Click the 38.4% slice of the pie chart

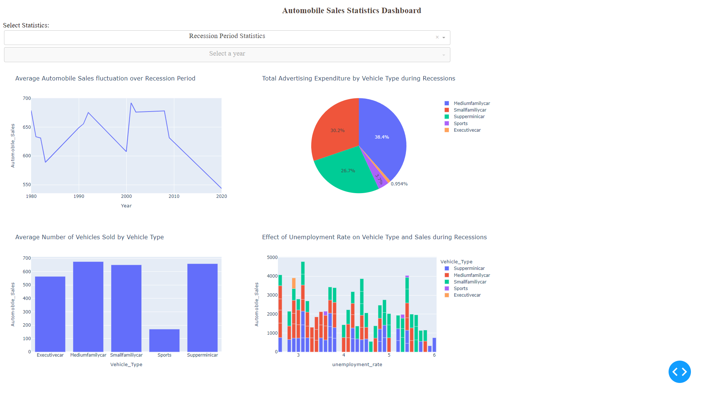(382, 137)
